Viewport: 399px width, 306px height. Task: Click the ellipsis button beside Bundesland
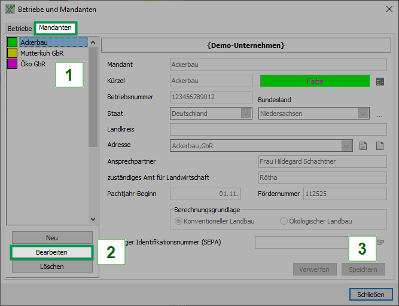tap(379, 114)
